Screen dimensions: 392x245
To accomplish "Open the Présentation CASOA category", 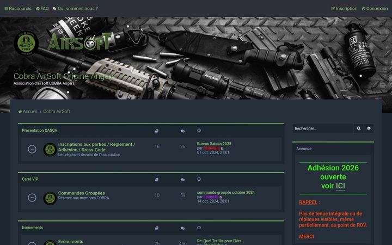I will (x=40, y=131).
